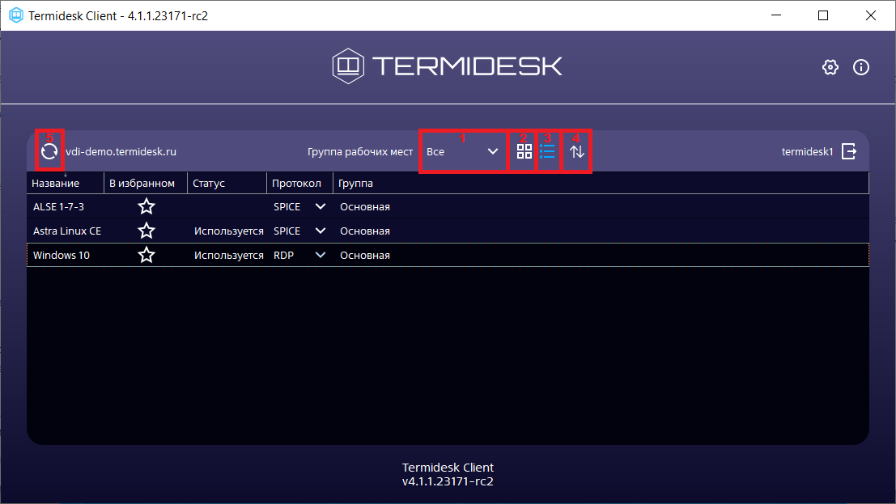Image resolution: width=896 pixels, height=504 pixels.
Task: Select the Windows 10 workplace name
Action: pos(62,256)
